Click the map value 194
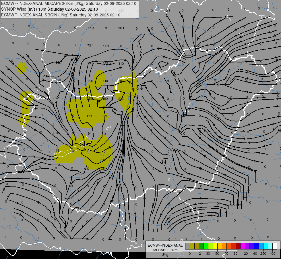281x259 pixels. point(89,133)
